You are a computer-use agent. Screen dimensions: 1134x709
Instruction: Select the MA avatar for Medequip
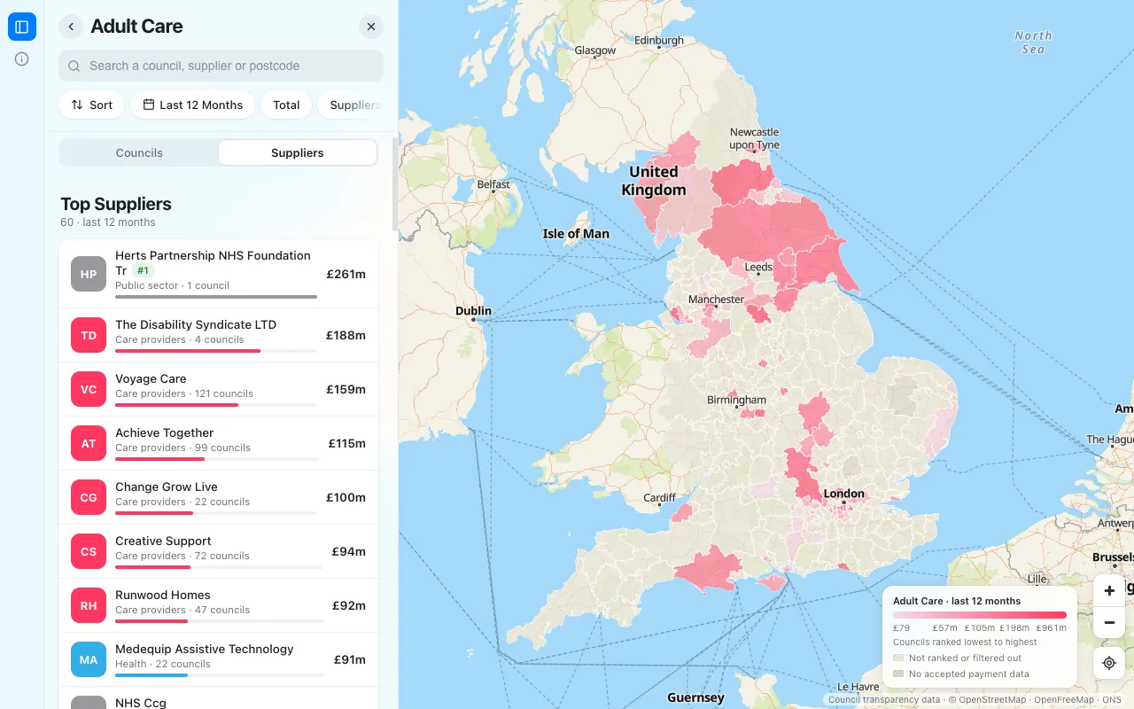pyautogui.click(x=89, y=659)
